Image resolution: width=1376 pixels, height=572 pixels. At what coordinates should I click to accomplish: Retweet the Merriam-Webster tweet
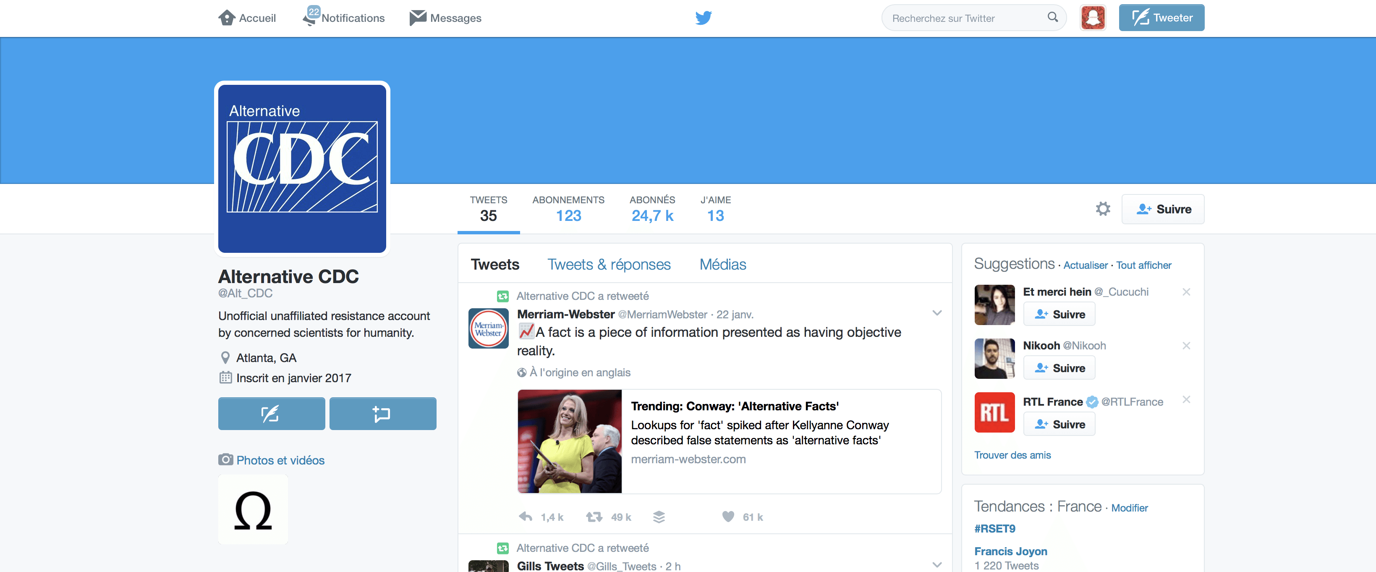pos(594,517)
